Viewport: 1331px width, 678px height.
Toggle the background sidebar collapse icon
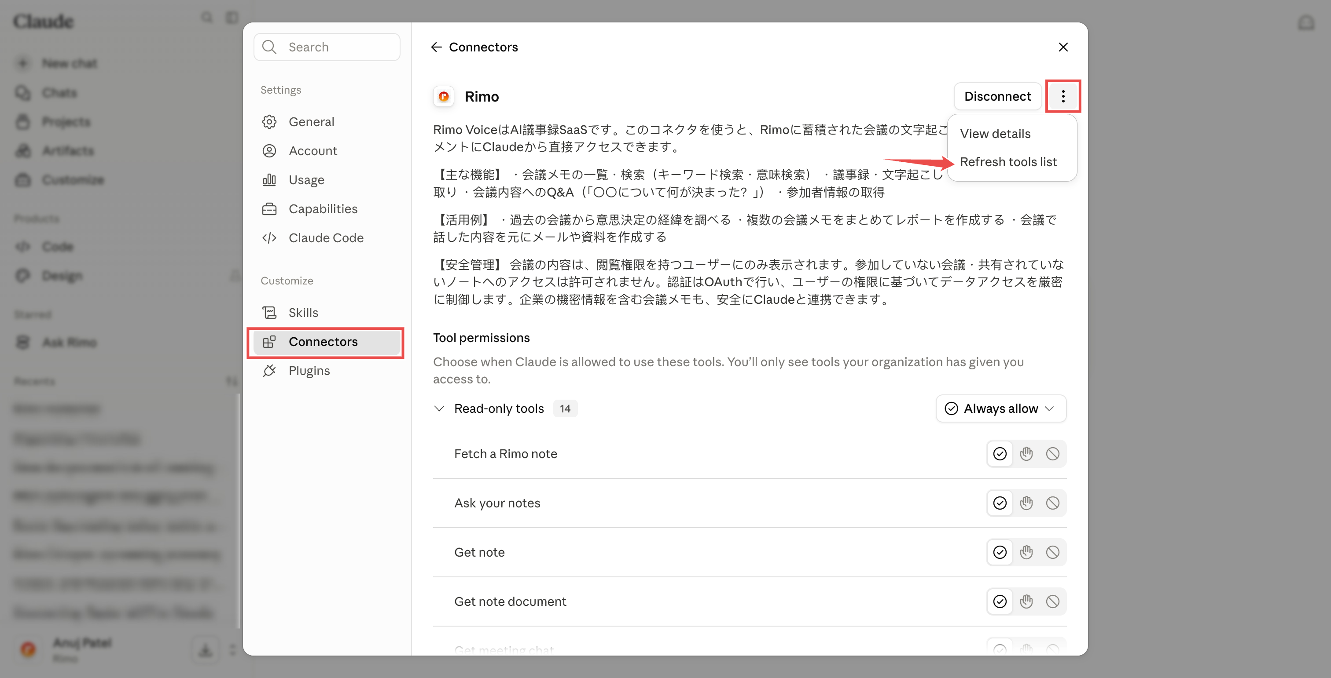click(232, 18)
